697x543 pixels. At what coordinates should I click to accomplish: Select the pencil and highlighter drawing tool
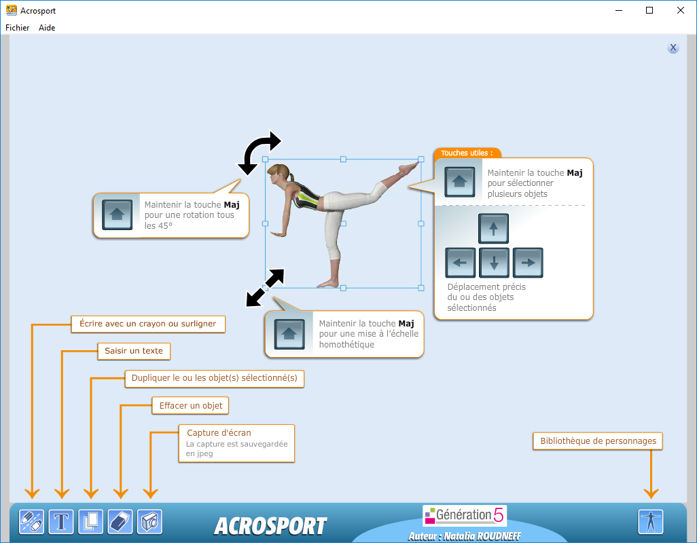coord(31,521)
